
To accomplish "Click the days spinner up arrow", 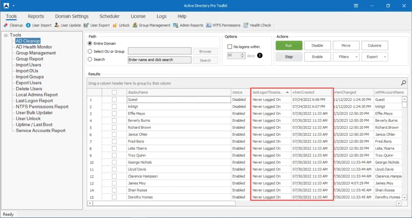I will pyautogui.click(x=242, y=54).
